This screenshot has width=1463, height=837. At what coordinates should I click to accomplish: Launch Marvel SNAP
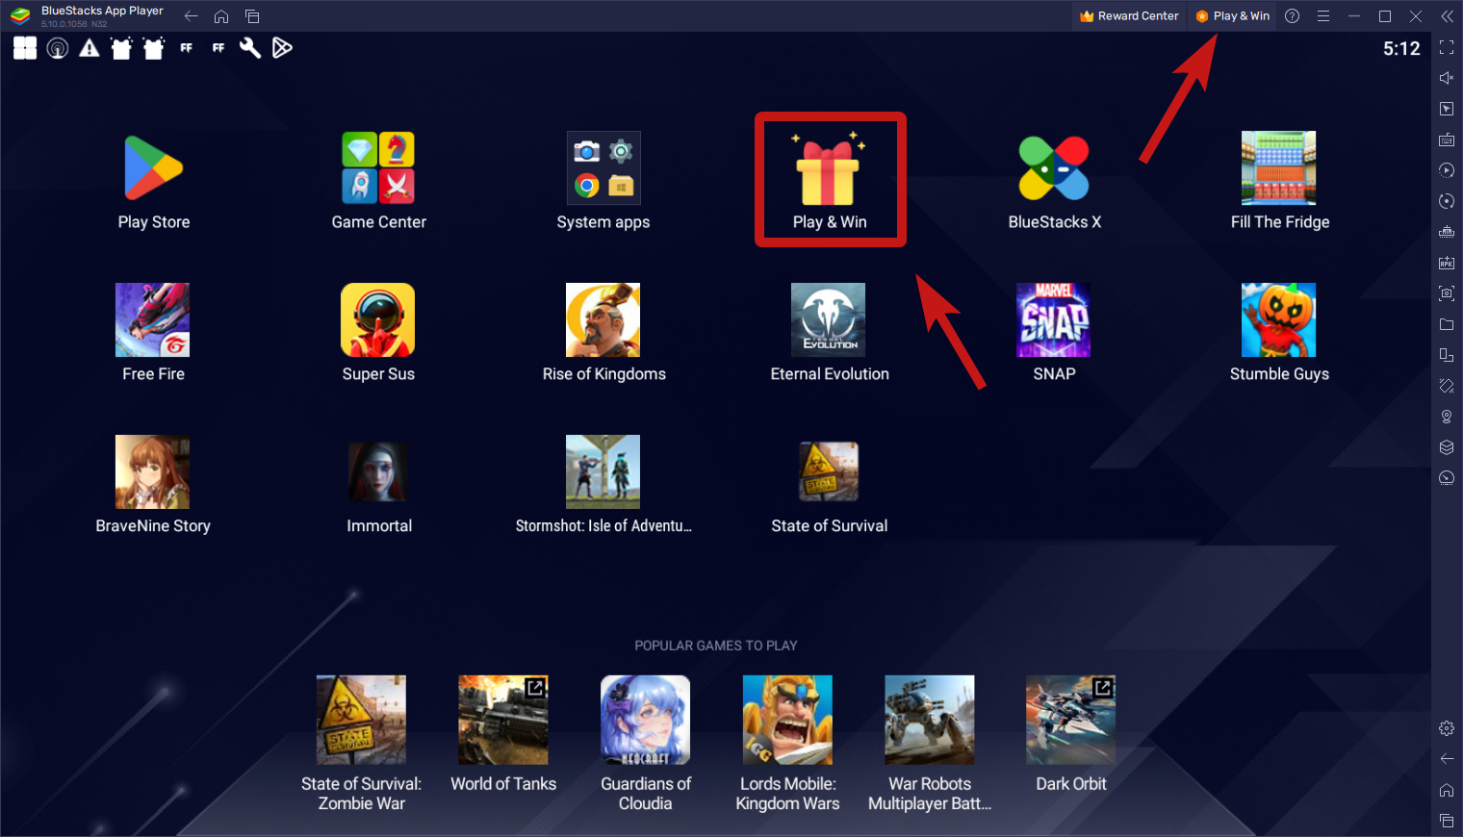tap(1054, 320)
